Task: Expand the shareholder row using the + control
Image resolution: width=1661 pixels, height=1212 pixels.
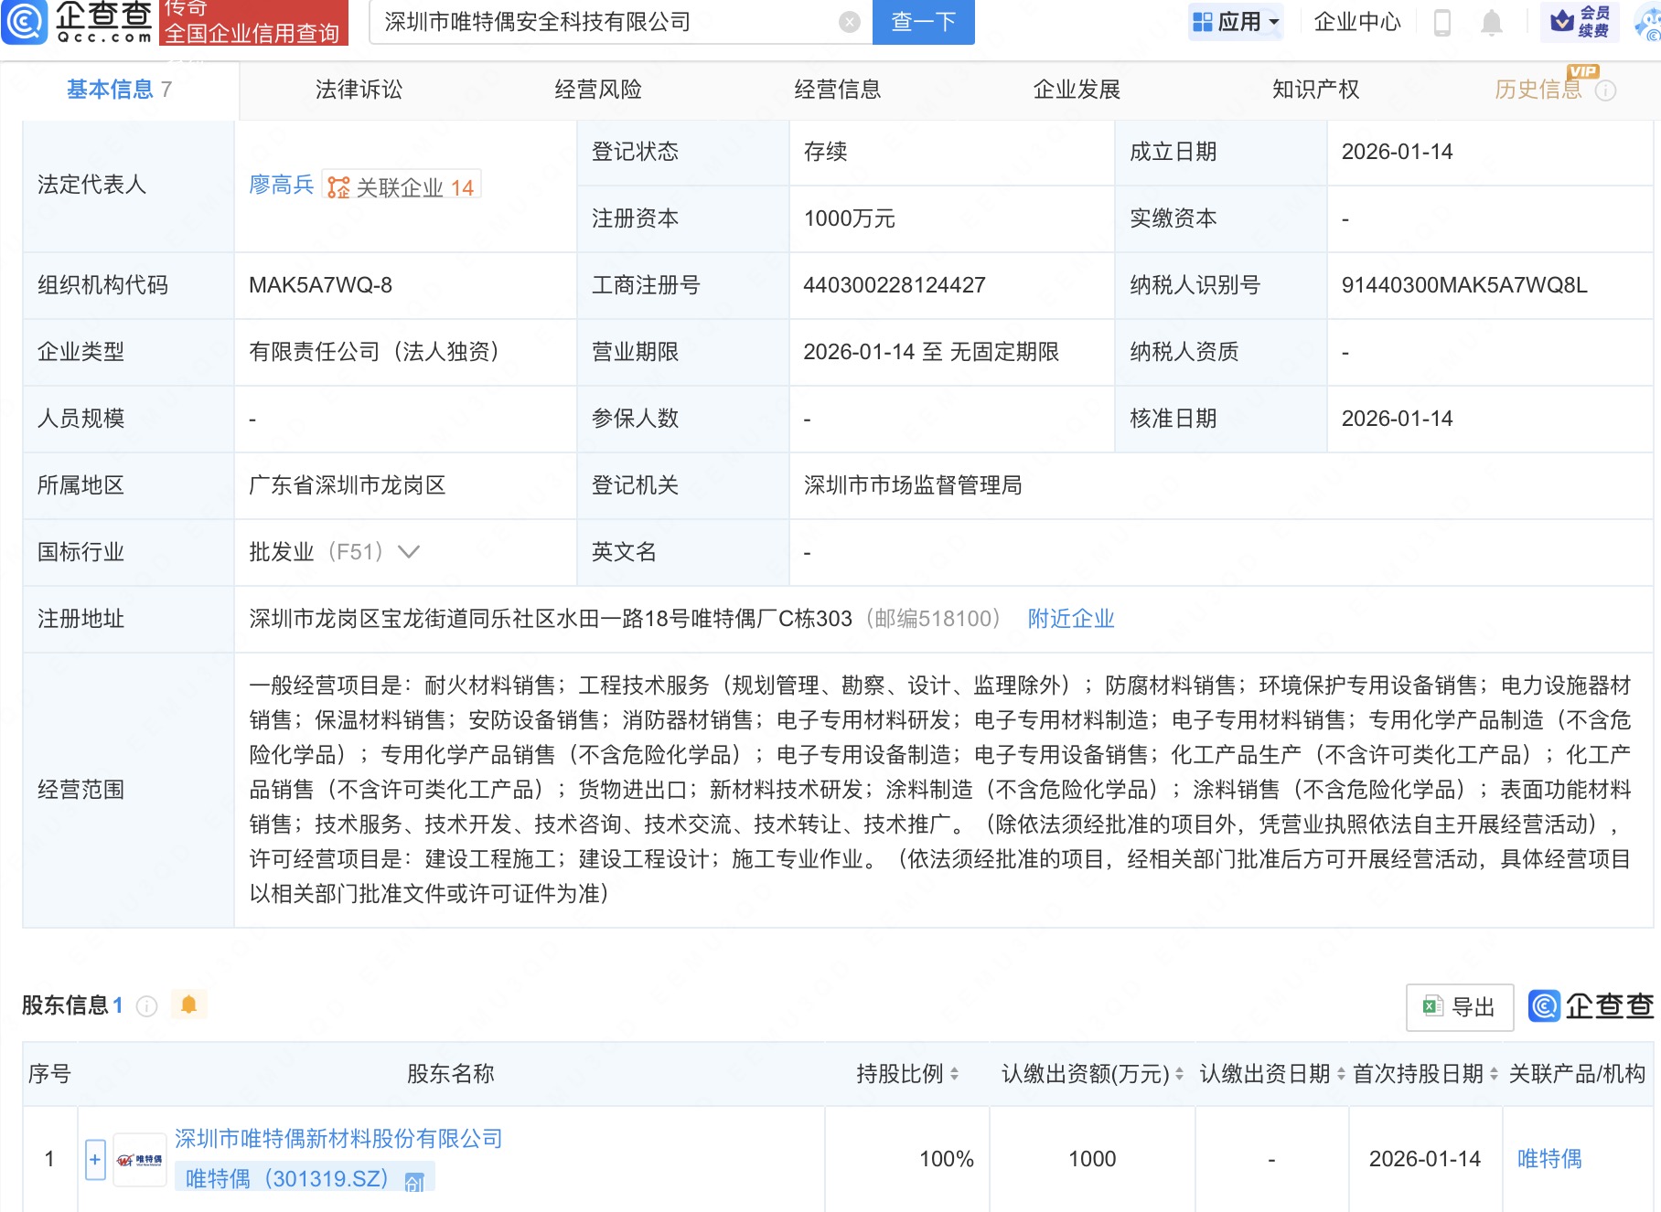Action: [x=94, y=1159]
